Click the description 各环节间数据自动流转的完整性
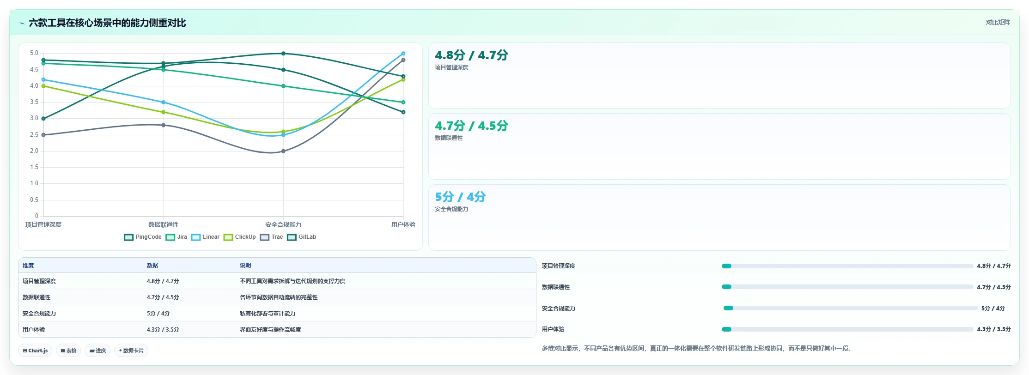Image resolution: width=1029 pixels, height=375 pixels. [279, 297]
